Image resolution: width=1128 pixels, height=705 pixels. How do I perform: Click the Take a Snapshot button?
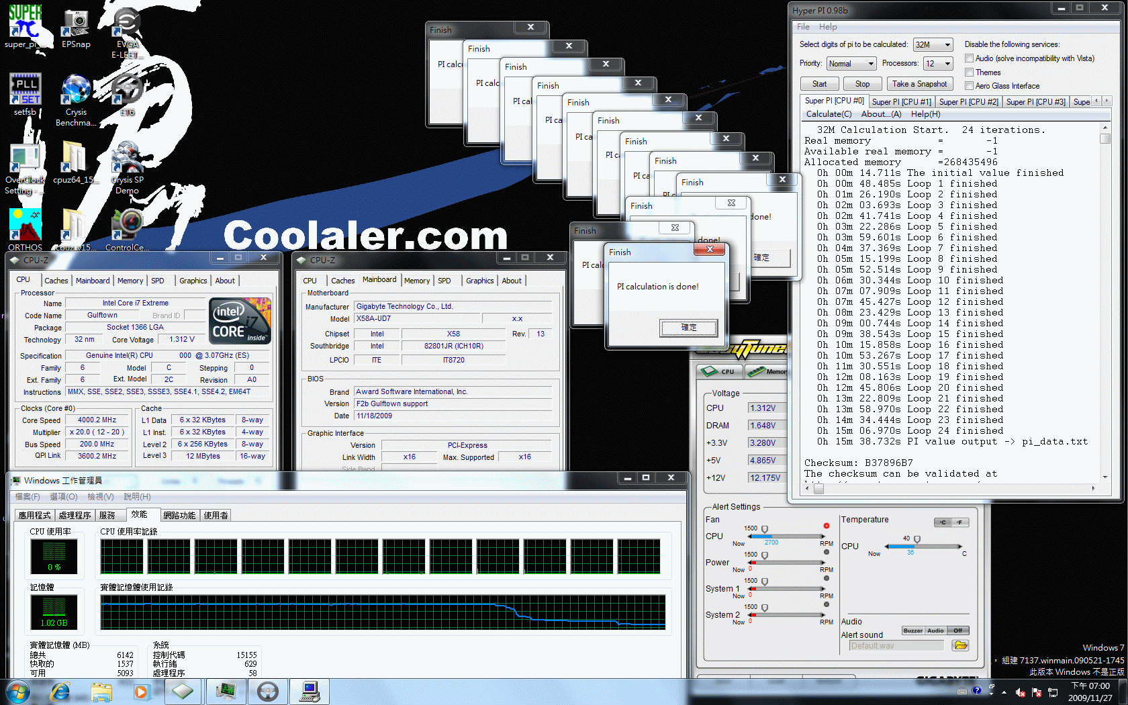920,84
